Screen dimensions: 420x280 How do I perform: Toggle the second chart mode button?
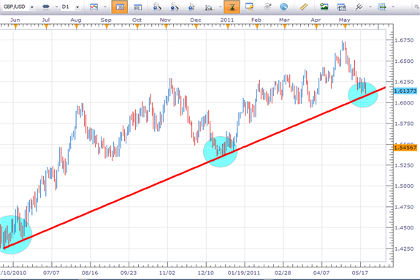point(137,7)
